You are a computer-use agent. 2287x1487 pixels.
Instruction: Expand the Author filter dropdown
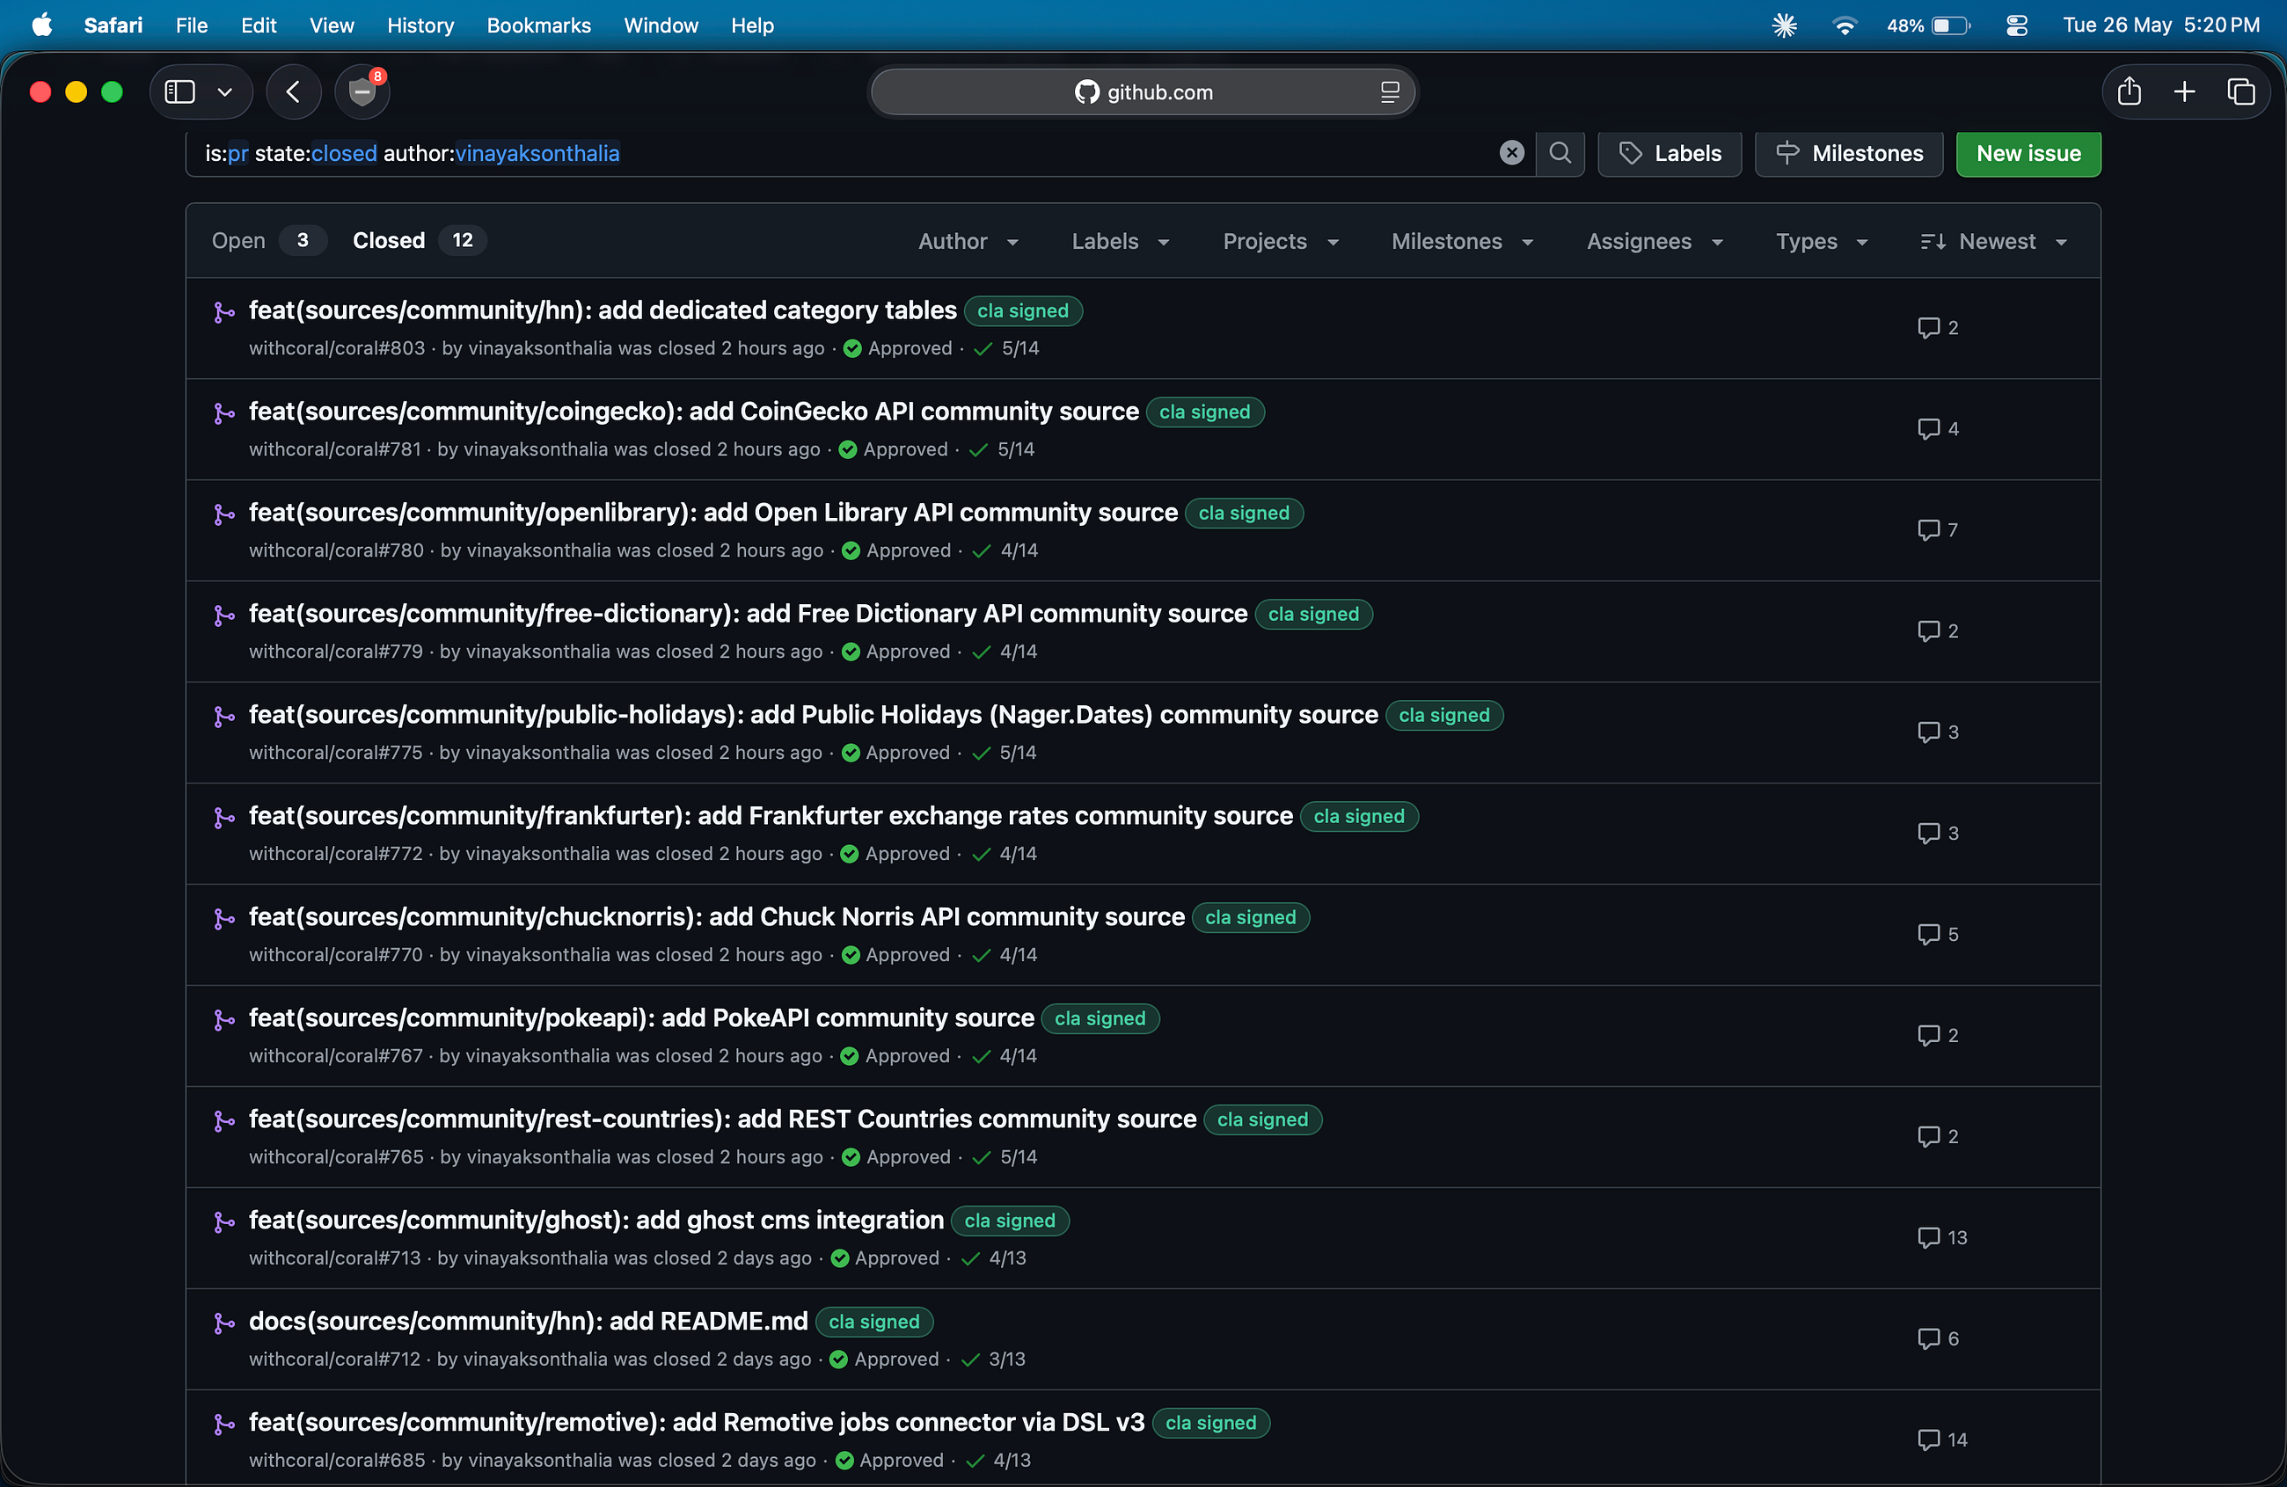coord(968,241)
